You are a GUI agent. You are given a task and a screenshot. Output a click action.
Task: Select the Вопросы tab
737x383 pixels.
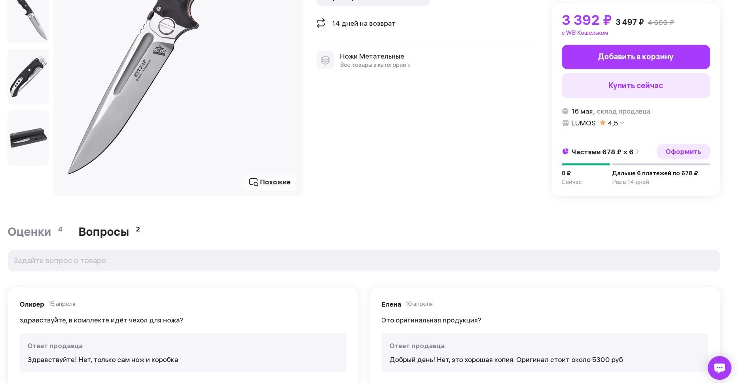pos(104,232)
